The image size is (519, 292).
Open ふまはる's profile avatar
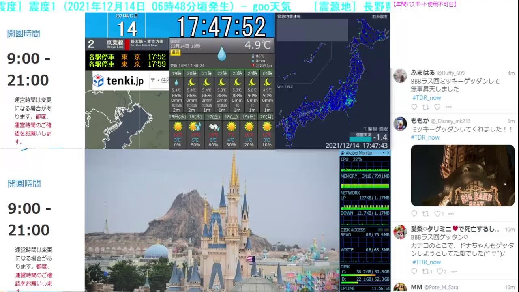pos(400,75)
